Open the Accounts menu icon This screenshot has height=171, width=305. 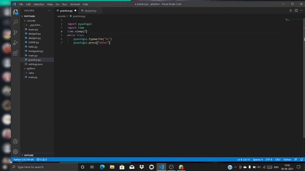(x=15, y=142)
